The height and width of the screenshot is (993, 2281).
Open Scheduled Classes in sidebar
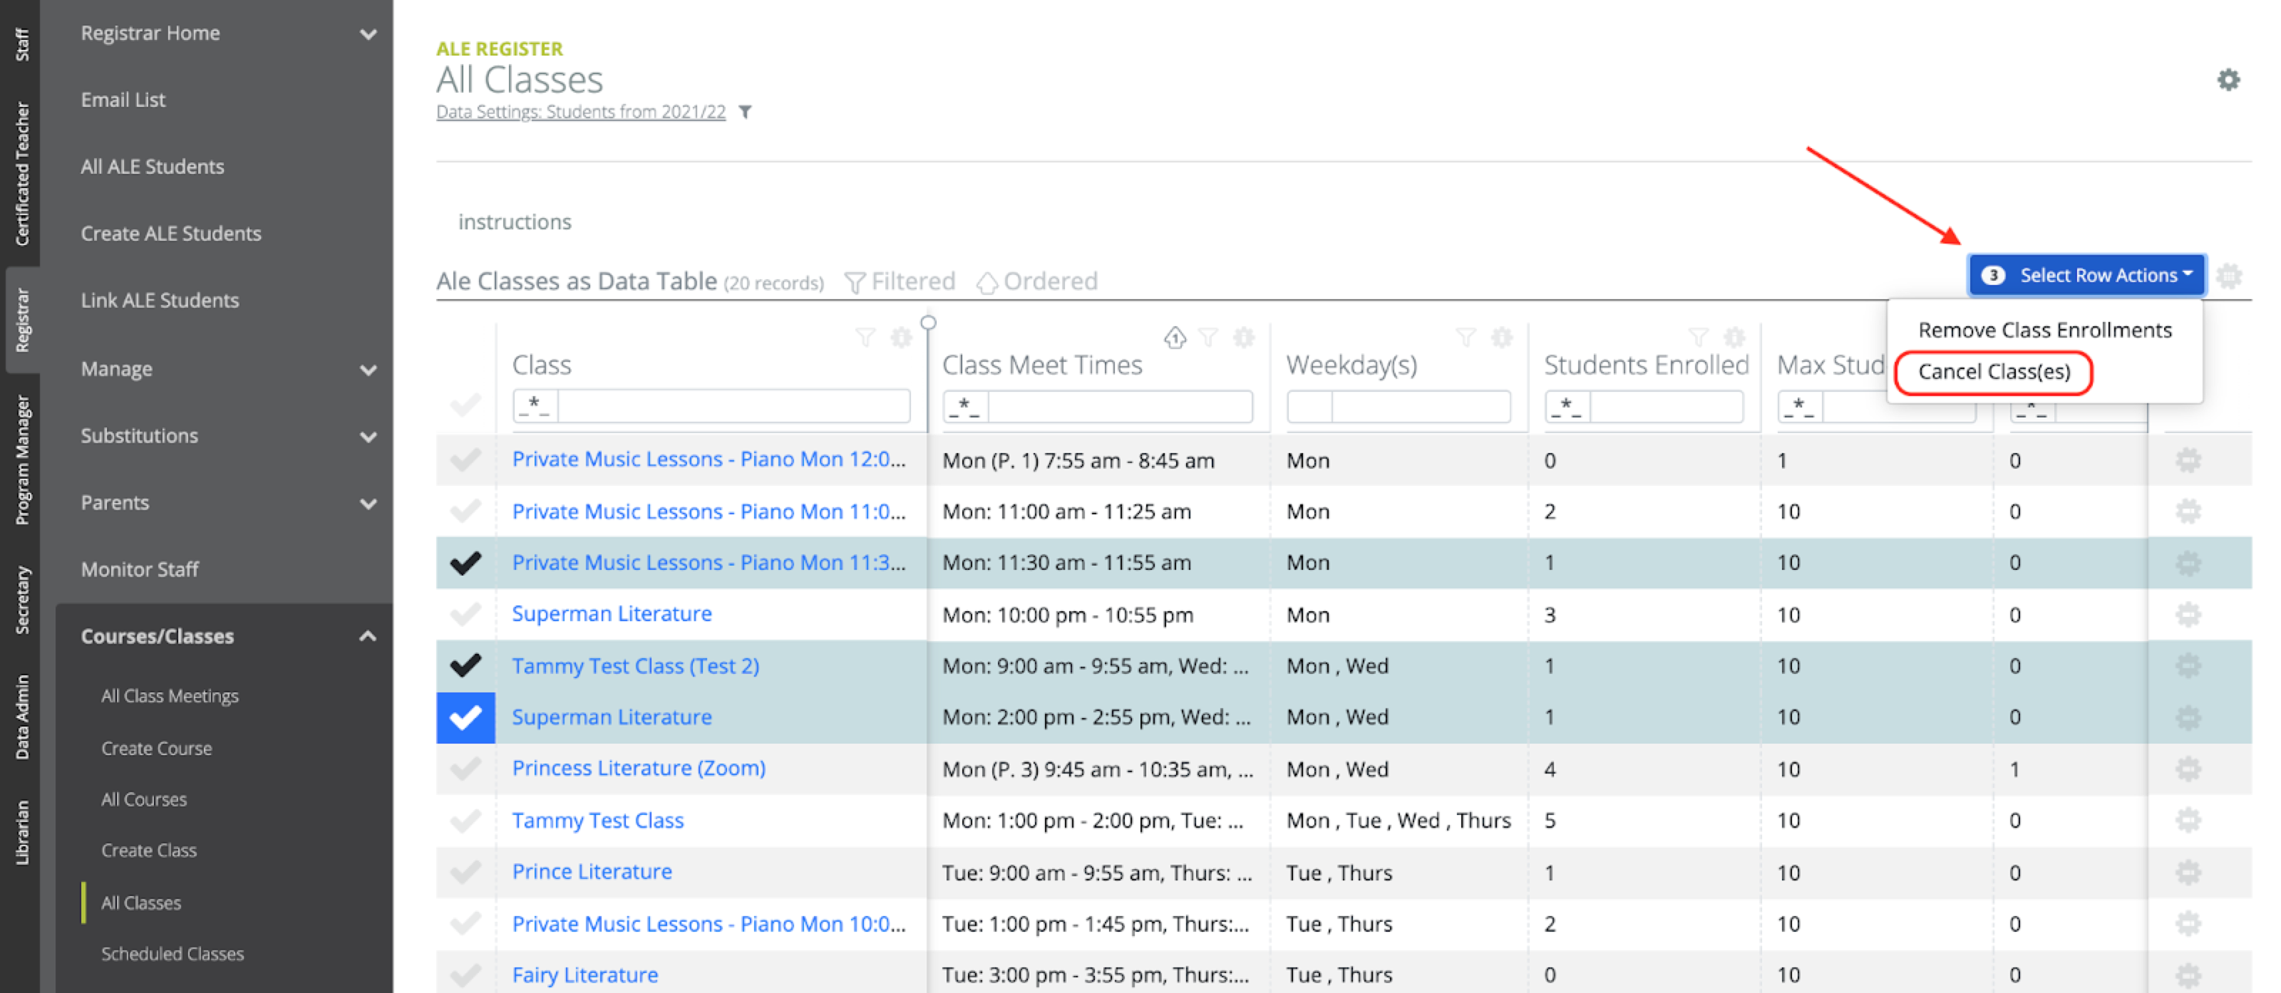[172, 953]
